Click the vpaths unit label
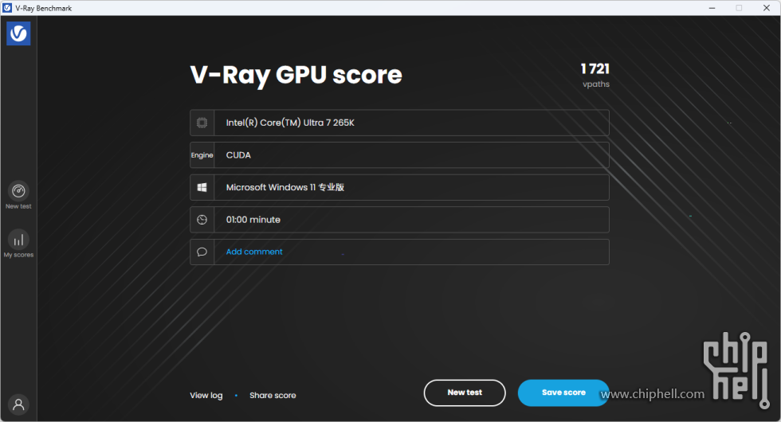Viewport: 781px width, 422px height. (596, 84)
